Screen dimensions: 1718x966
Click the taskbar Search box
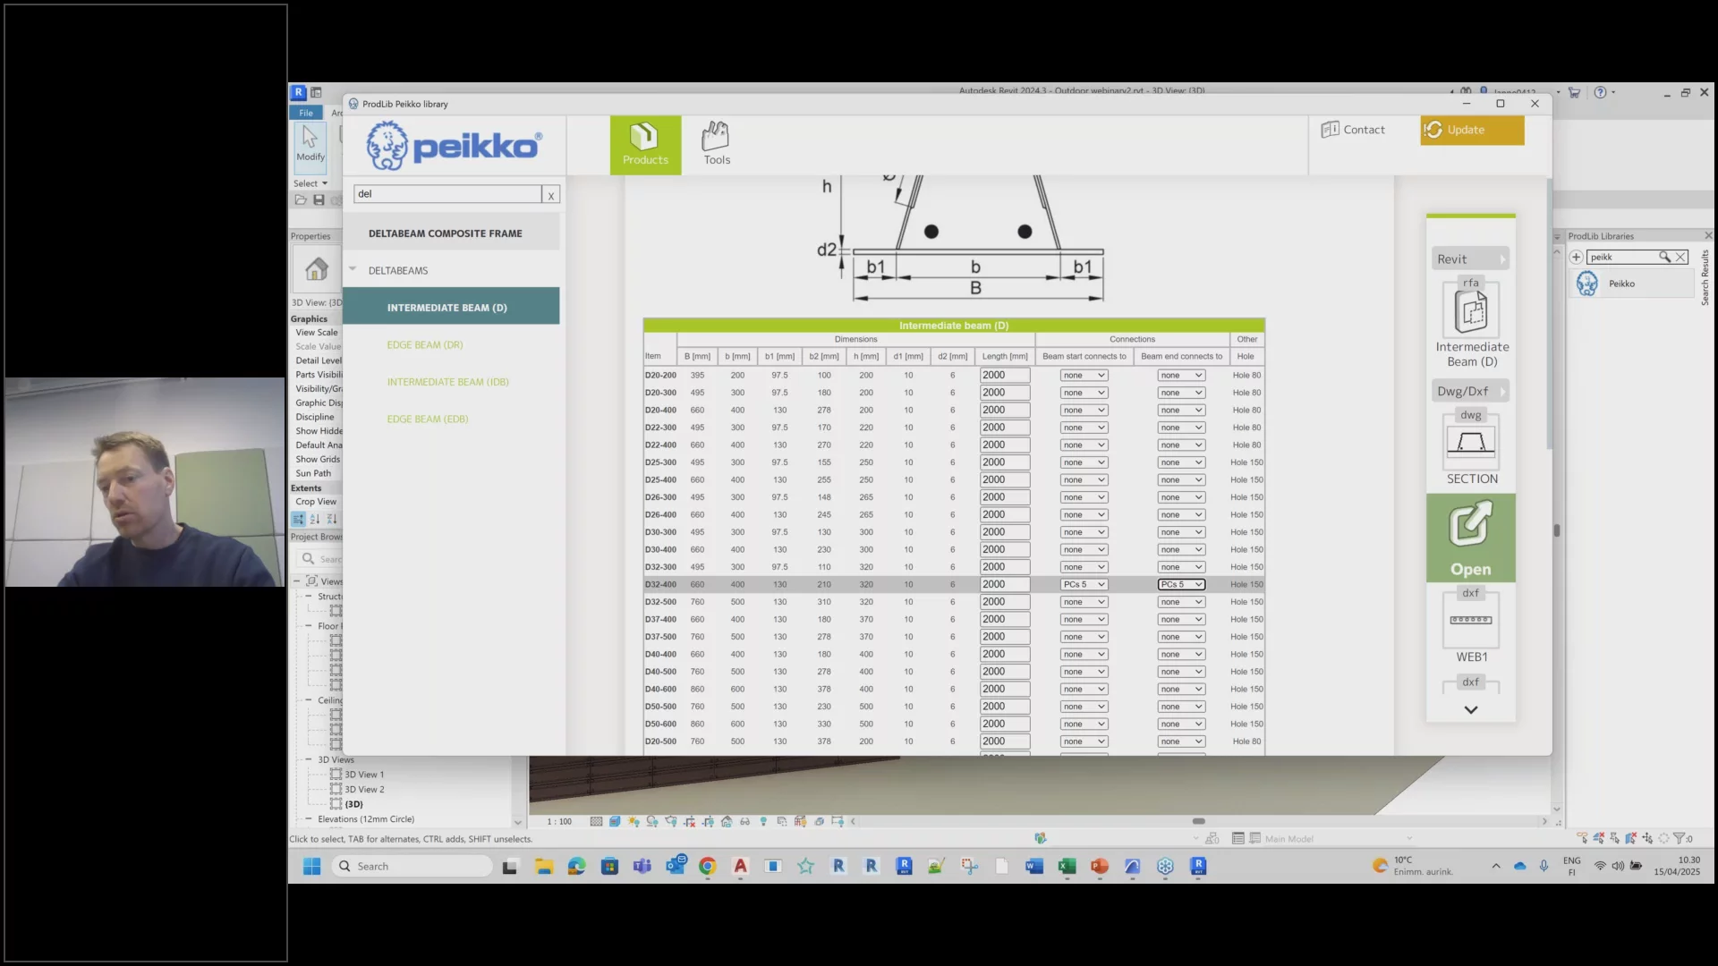[x=412, y=866]
